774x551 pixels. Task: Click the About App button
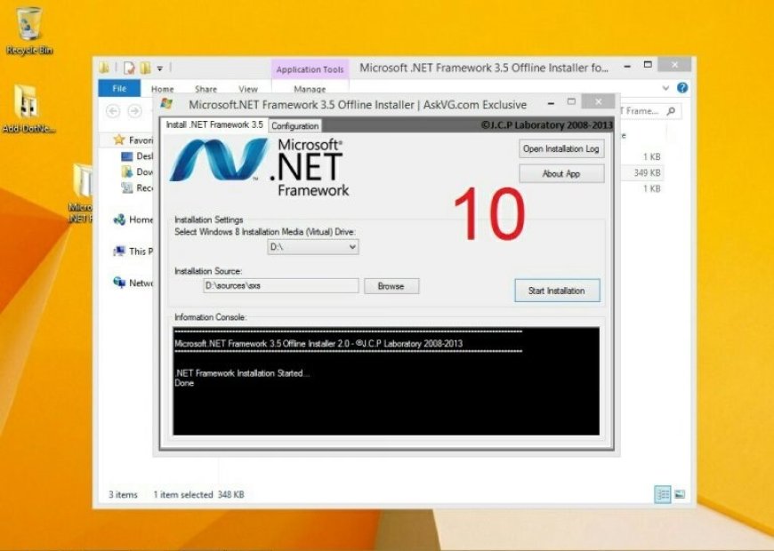561,173
